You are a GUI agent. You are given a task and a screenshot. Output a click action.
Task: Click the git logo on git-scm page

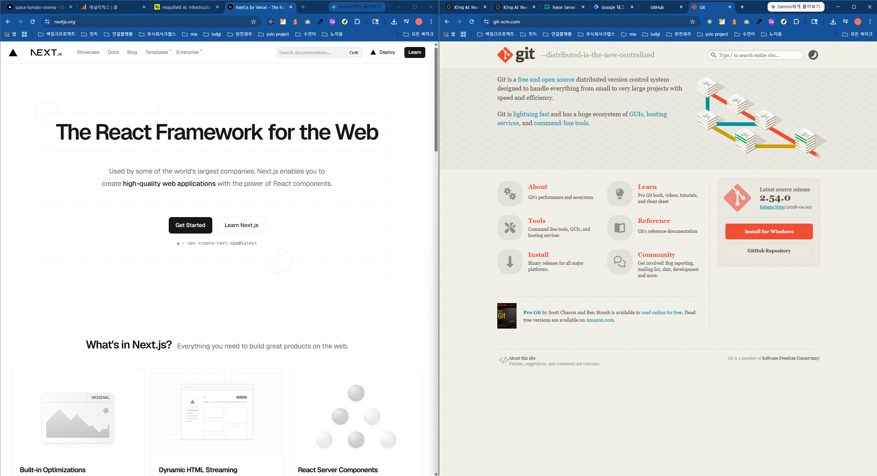[516, 55]
